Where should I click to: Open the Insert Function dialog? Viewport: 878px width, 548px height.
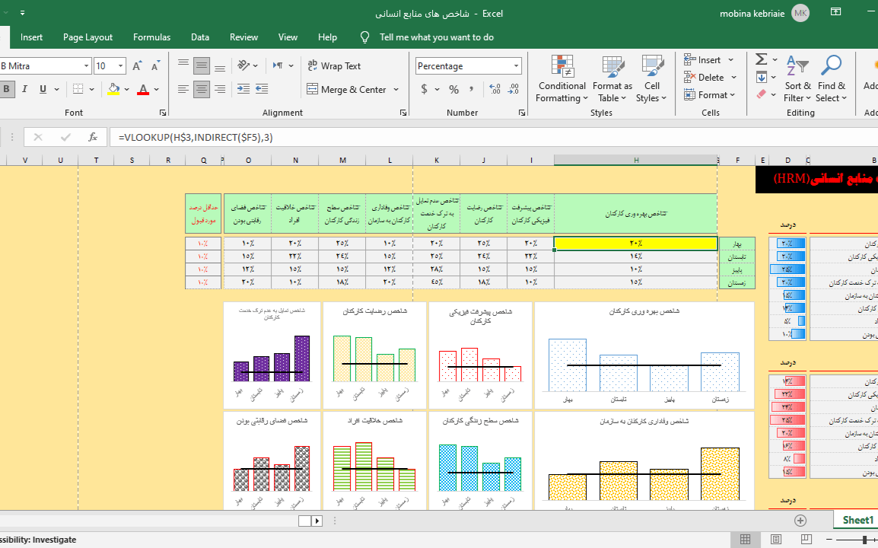[93, 137]
